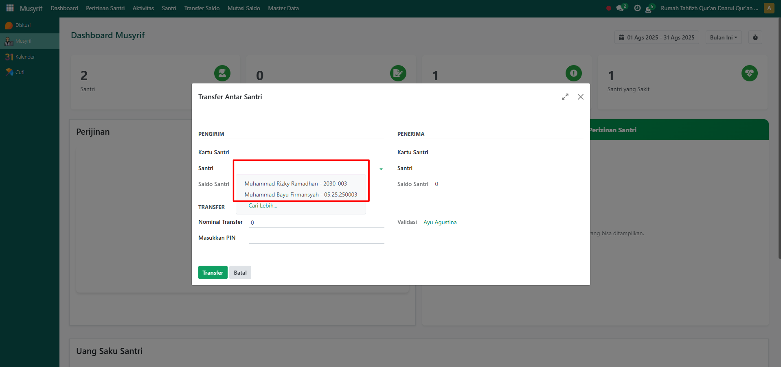This screenshot has height=367, width=781.
Task: Close the Transfer Antar Santri dialog
Action: 581,97
